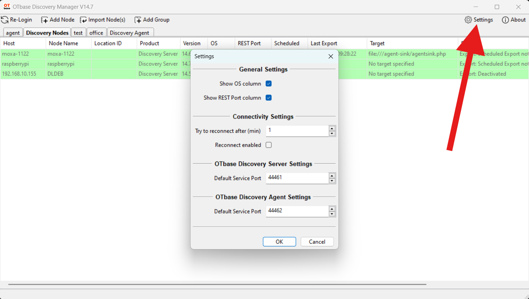Click the Add Node icon
This screenshot has width=529, height=299.
(x=44, y=20)
